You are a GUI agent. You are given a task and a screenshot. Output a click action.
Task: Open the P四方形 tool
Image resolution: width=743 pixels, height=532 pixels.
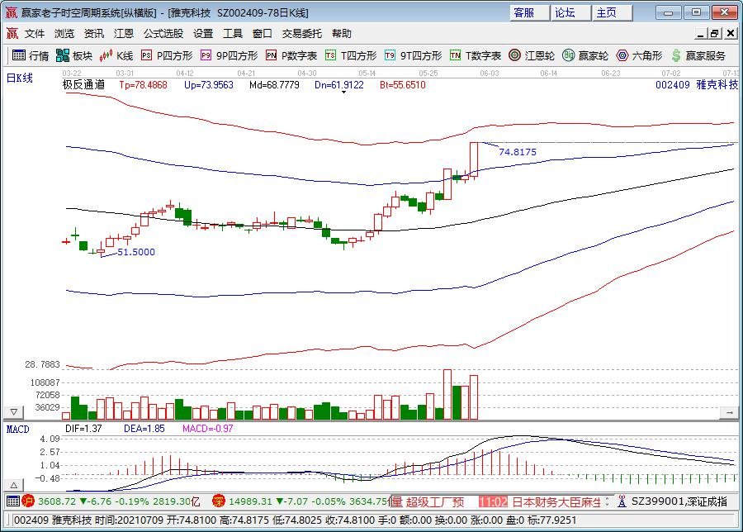click(x=167, y=55)
